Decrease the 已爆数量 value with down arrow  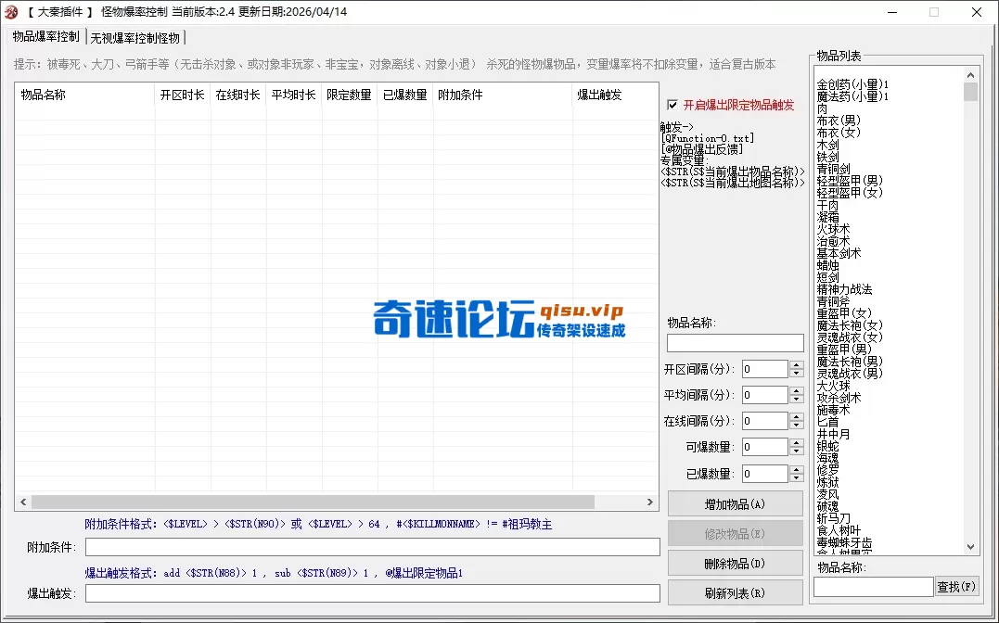point(797,478)
